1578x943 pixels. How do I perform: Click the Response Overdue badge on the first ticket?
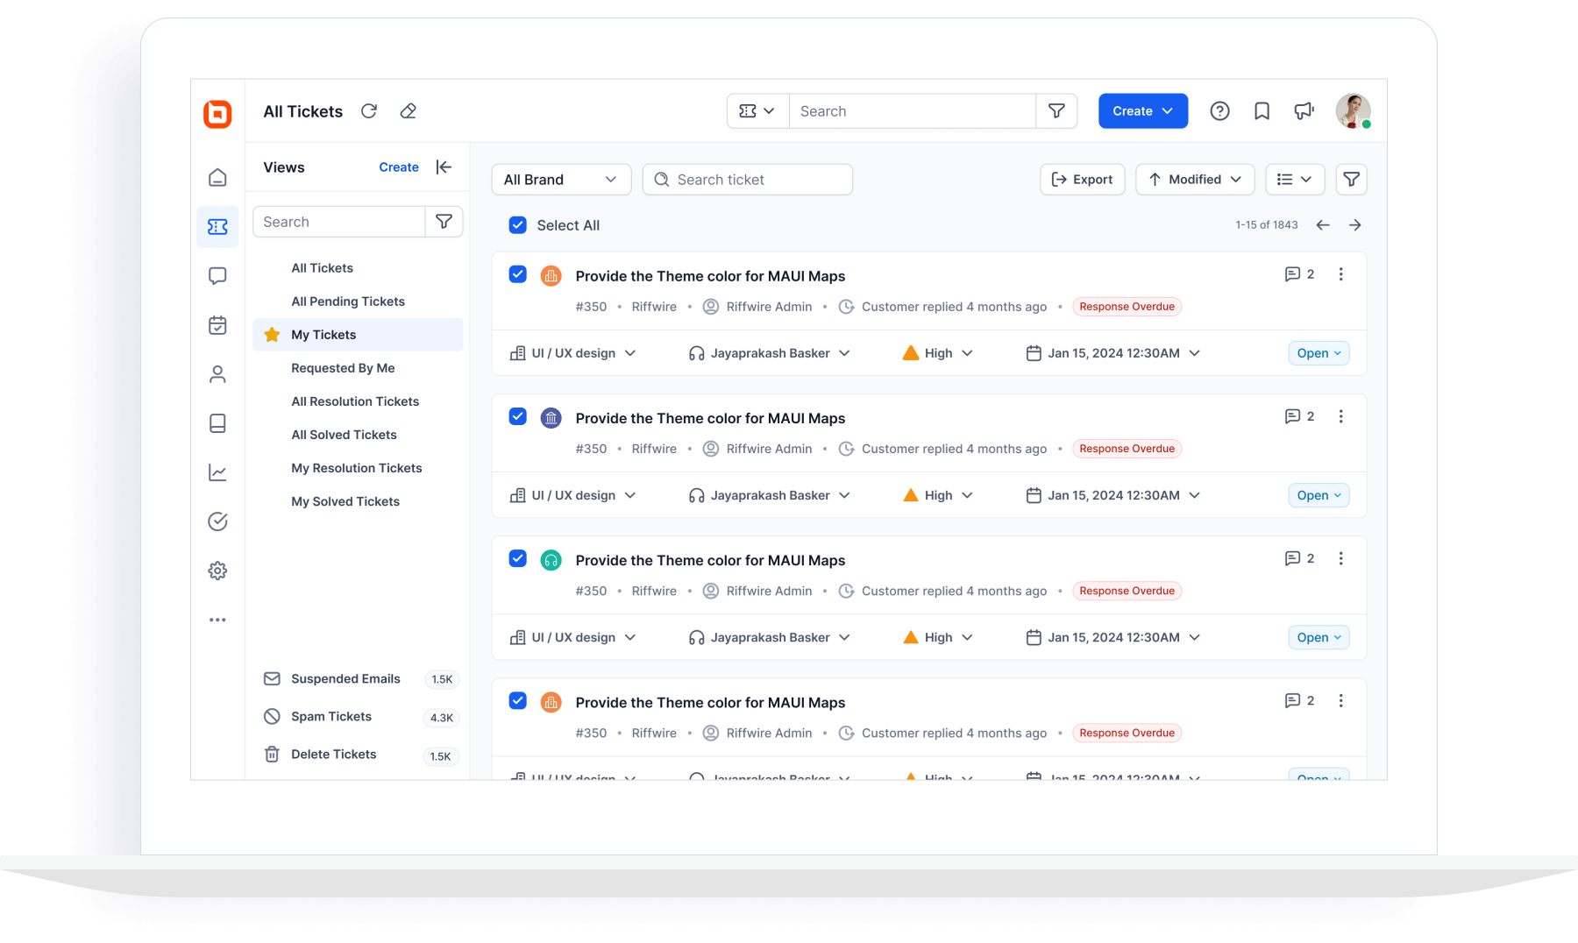[x=1127, y=307]
